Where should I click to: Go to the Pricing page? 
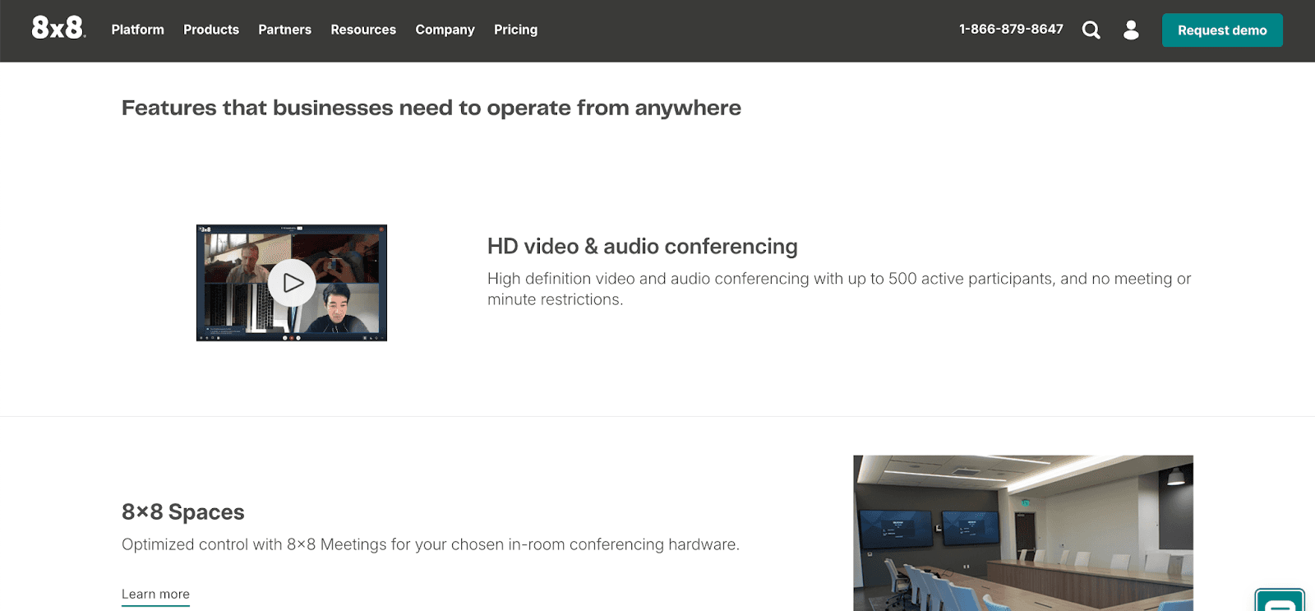(515, 30)
